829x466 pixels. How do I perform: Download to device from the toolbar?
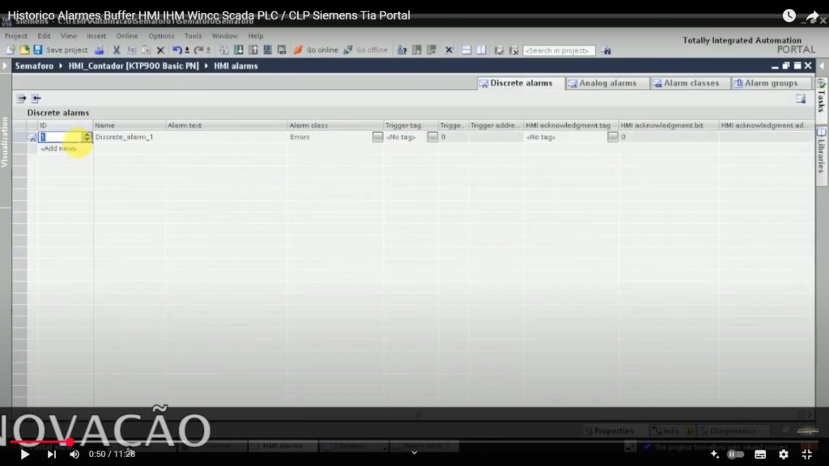pyautogui.click(x=239, y=50)
